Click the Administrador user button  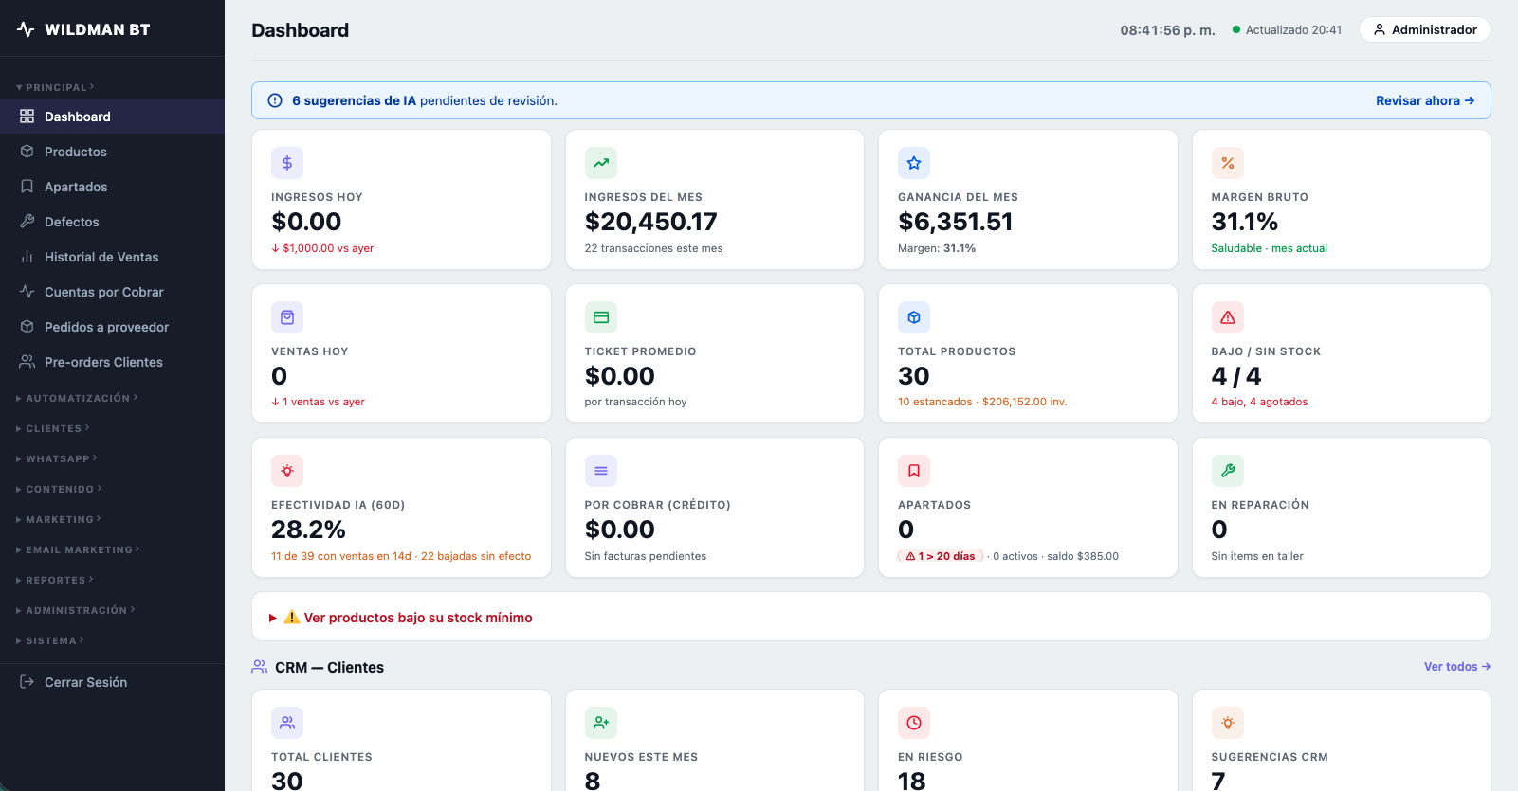click(1424, 29)
